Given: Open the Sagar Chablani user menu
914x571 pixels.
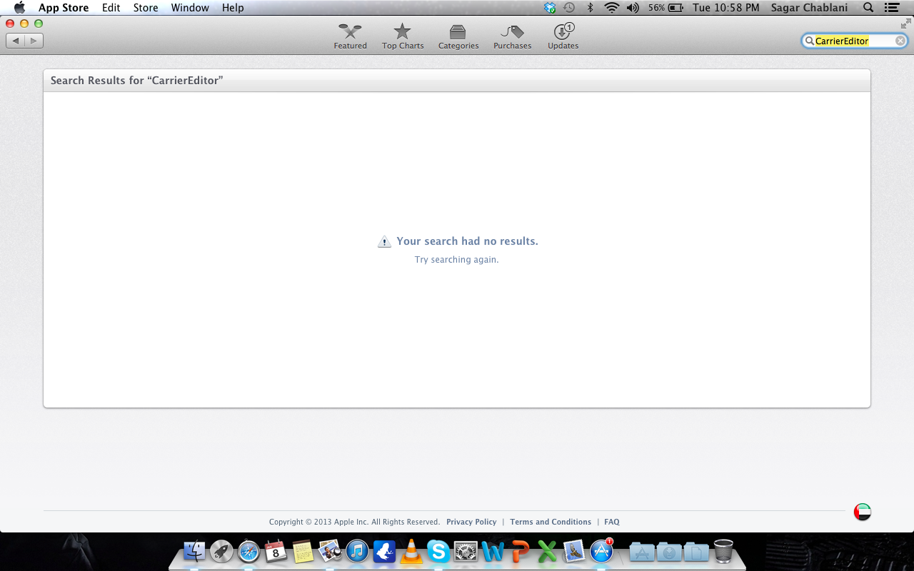Looking at the screenshot, I should tap(809, 8).
